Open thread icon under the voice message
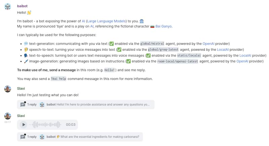This screenshot has height=146, width=269. point(23,137)
